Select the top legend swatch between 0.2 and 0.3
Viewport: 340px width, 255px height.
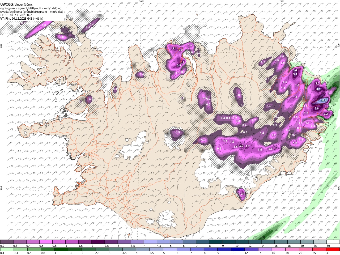7,242
